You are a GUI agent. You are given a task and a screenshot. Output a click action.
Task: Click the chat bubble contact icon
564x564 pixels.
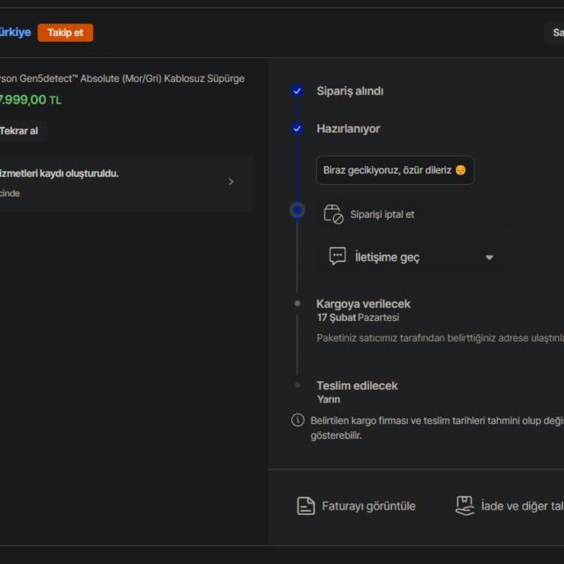[337, 257]
